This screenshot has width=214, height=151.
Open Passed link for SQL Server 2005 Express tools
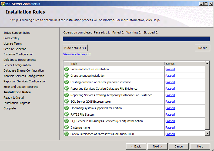pos(170,102)
